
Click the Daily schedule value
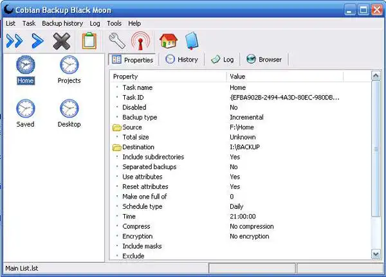236,207
